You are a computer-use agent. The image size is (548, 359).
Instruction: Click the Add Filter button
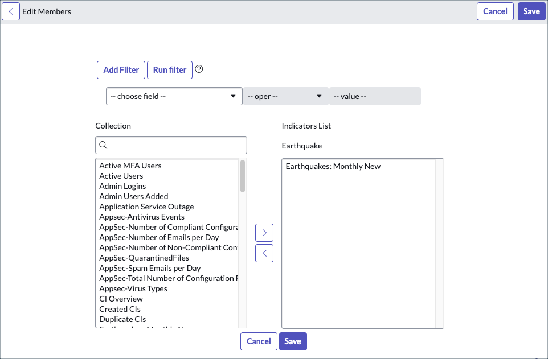click(x=121, y=69)
